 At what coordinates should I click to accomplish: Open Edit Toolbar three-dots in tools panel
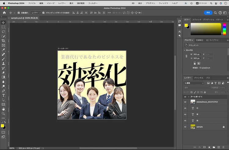coord(3,118)
